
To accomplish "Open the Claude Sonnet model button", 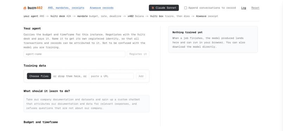I will 164,8.
